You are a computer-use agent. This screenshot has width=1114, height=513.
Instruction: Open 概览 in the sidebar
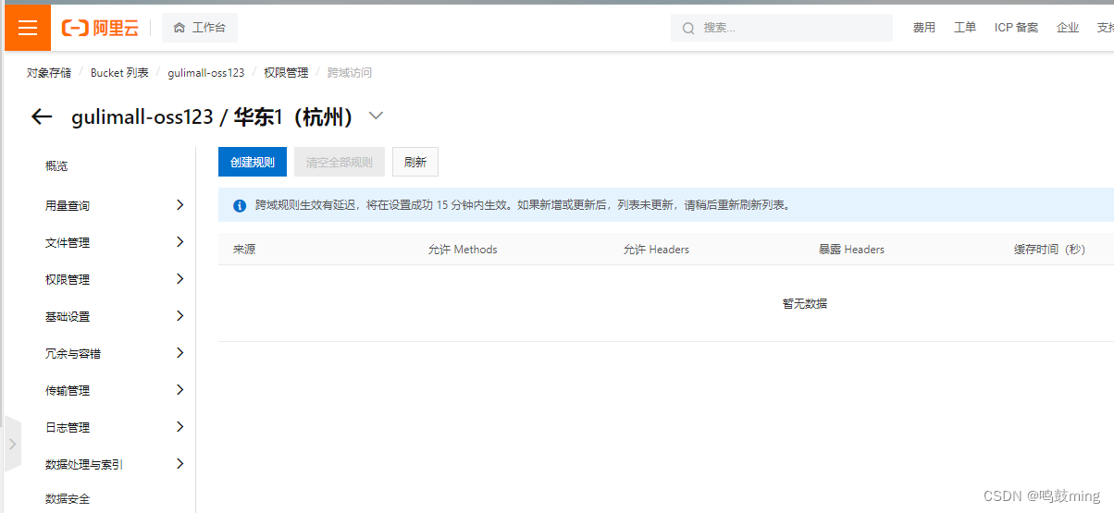coord(56,166)
